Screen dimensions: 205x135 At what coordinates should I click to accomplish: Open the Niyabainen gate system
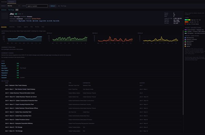pos(4,73)
